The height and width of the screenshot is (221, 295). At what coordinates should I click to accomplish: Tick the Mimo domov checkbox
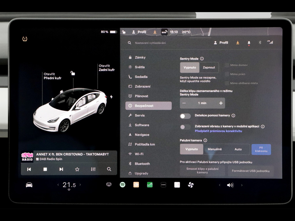[x=227, y=65]
